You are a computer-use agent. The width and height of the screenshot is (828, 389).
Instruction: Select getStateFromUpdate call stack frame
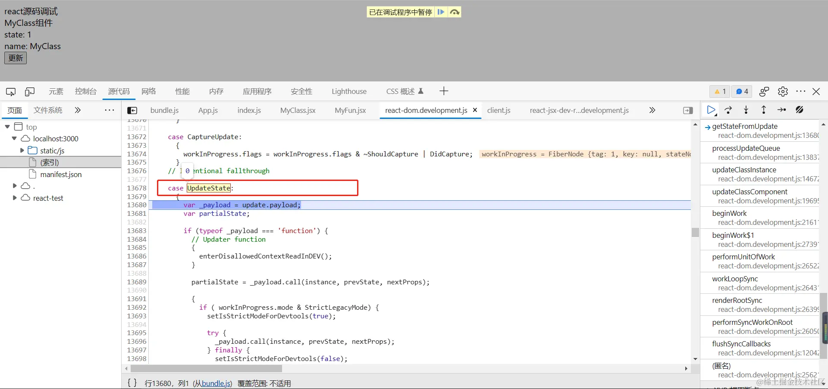pyautogui.click(x=760, y=131)
